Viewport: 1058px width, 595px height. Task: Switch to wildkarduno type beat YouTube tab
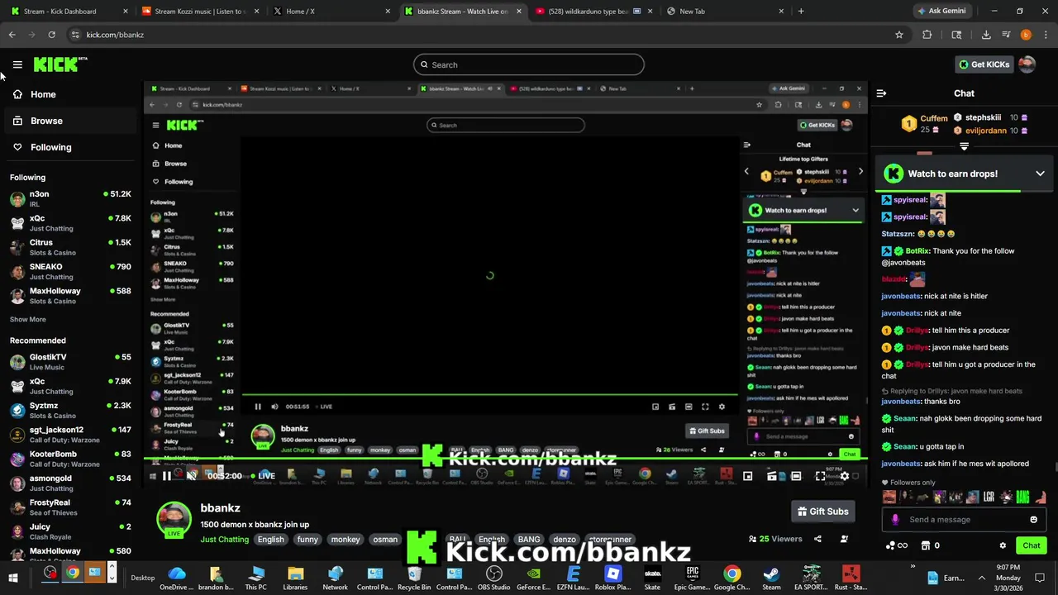point(593,12)
